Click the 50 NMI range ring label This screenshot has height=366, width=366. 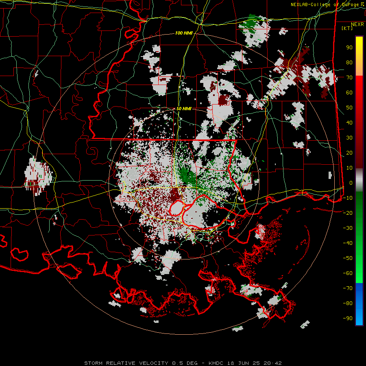point(184,109)
